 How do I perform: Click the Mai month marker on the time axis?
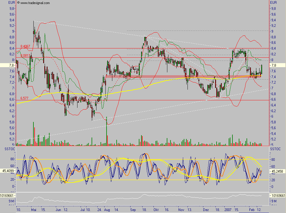click(34, 210)
